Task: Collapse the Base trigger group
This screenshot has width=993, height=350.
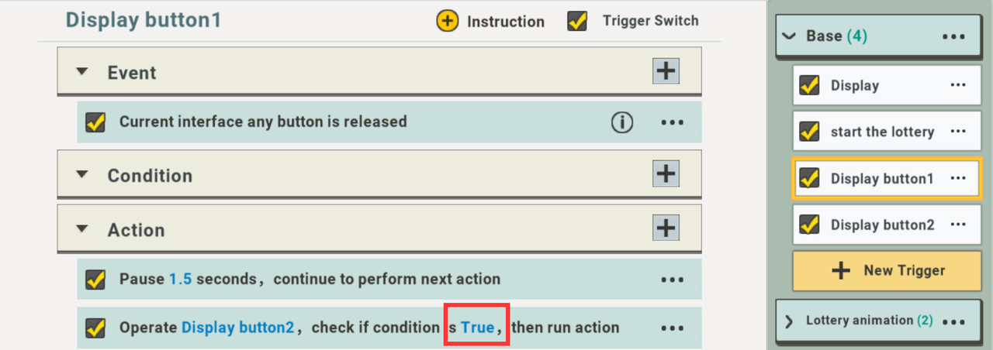Action: [x=790, y=36]
